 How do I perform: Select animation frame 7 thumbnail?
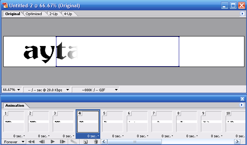click(162, 121)
